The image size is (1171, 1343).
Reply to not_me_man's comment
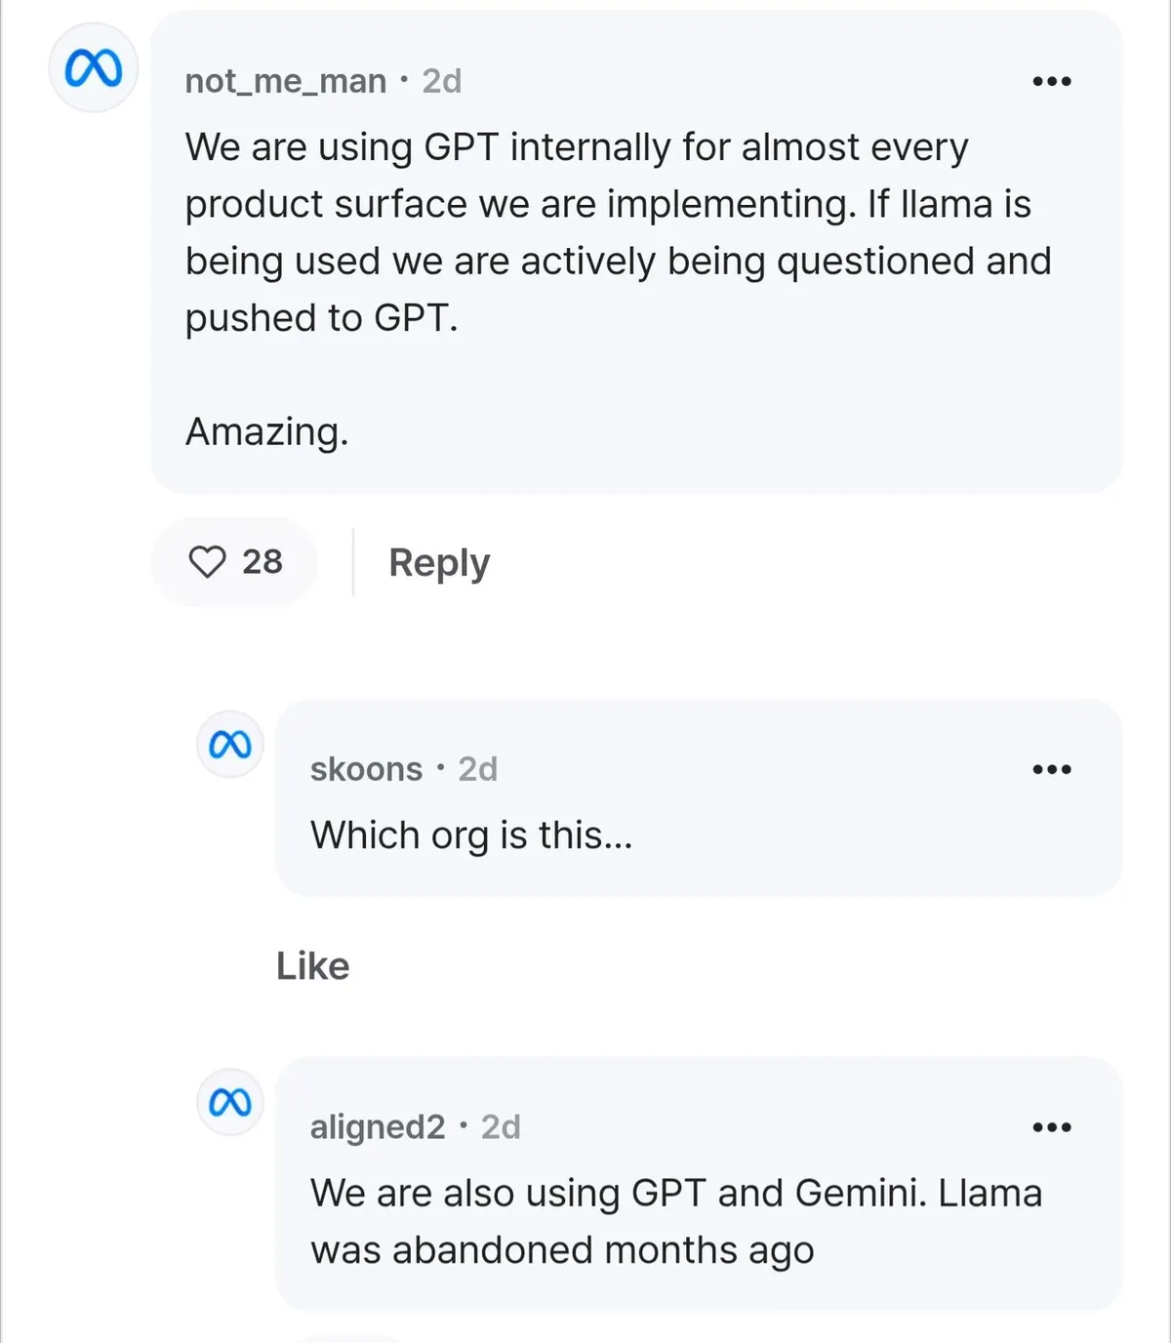click(439, 563)
